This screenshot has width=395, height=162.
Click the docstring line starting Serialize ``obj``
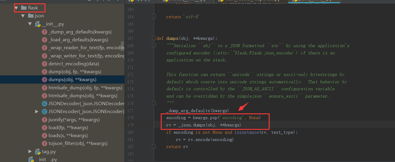[x=258, y=46]
